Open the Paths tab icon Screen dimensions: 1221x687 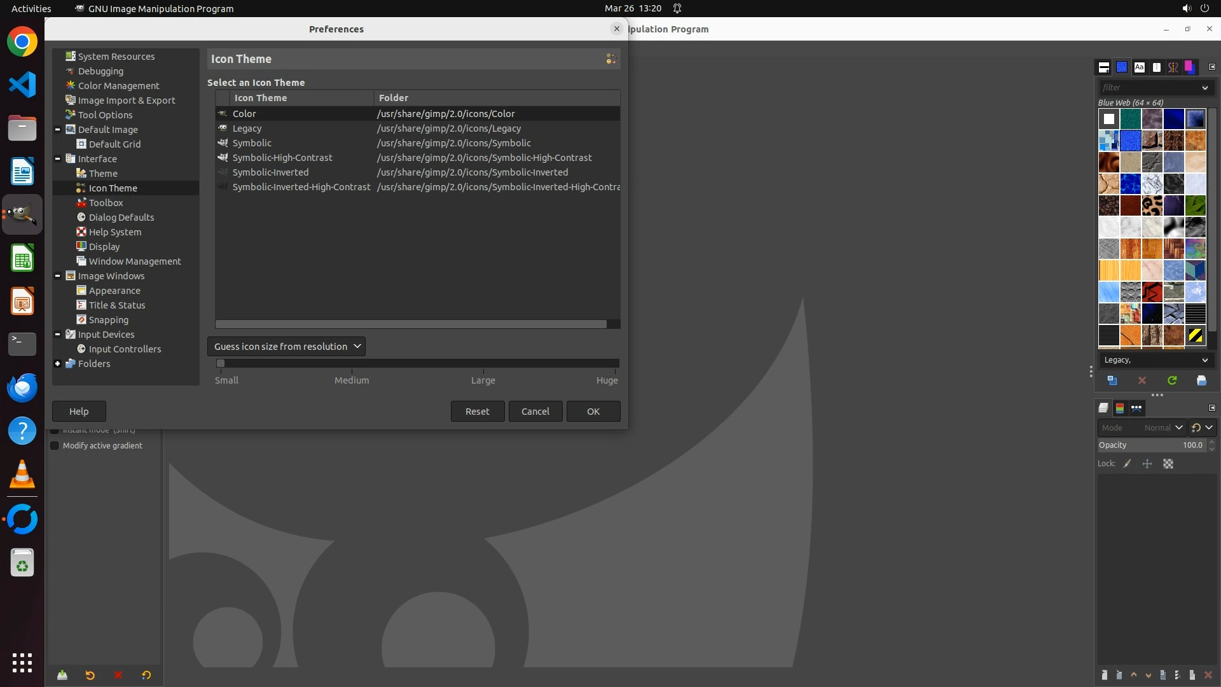coord(1136,408)
